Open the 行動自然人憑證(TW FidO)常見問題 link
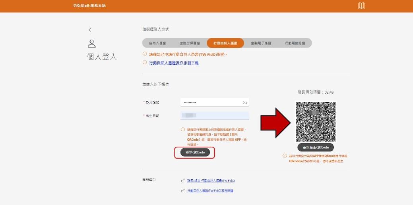The image size is (413, 205). tap(210, 191)
